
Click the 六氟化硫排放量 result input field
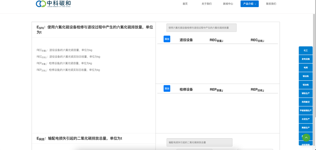pos(201,28)
